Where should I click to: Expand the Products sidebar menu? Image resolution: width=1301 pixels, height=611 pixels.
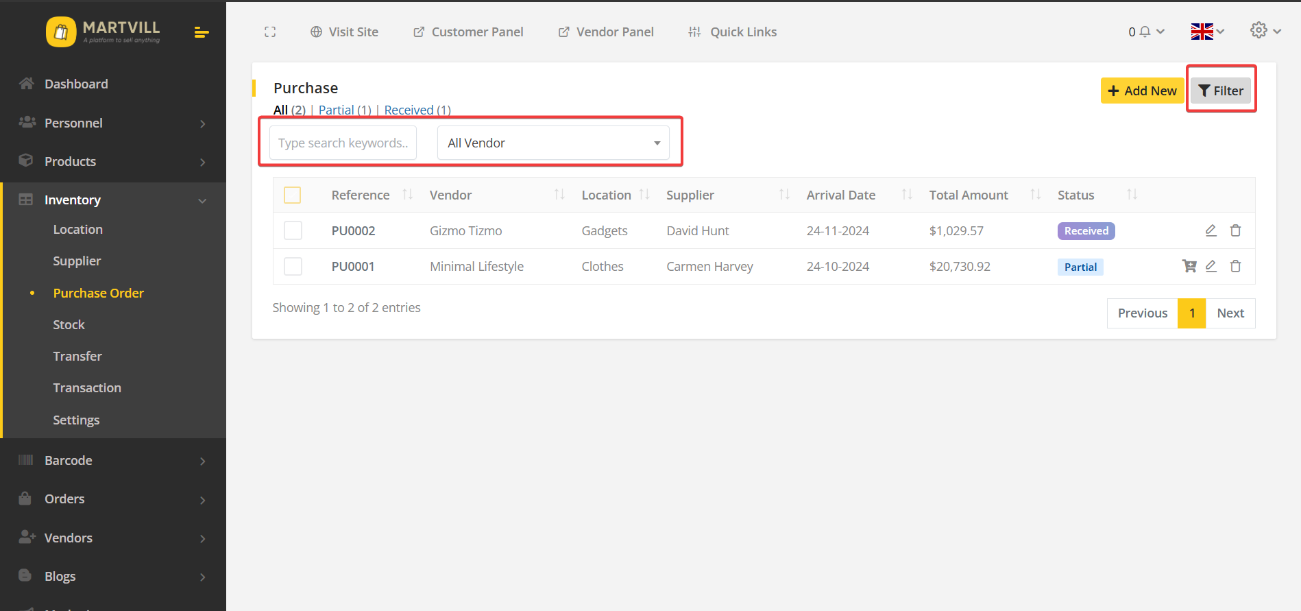(113, 161)
